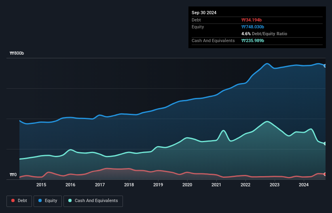Click the Sep 30 2024 tooltip date
Image resolution: width=332 pixels, height=213 pixels.
tap(204, 13)
